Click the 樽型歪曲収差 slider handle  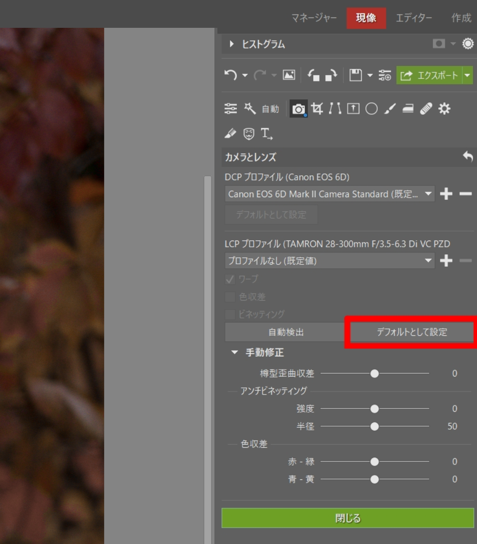click(x=374, y=373)
